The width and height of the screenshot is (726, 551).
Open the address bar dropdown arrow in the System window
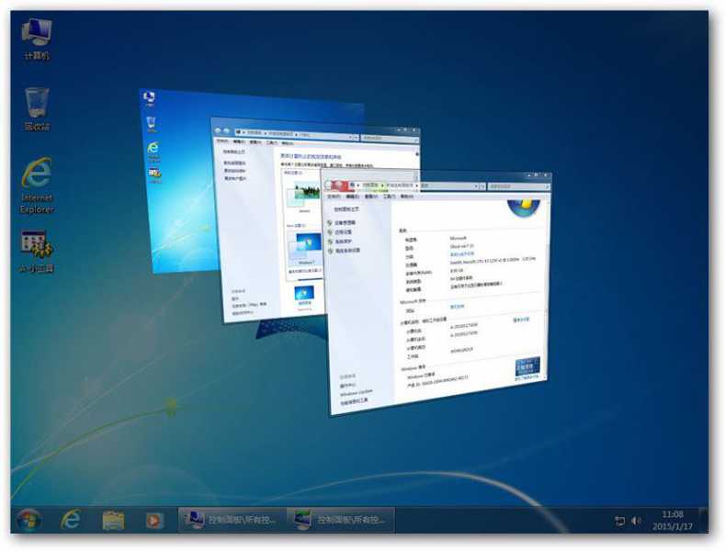[x=476, y=186]
